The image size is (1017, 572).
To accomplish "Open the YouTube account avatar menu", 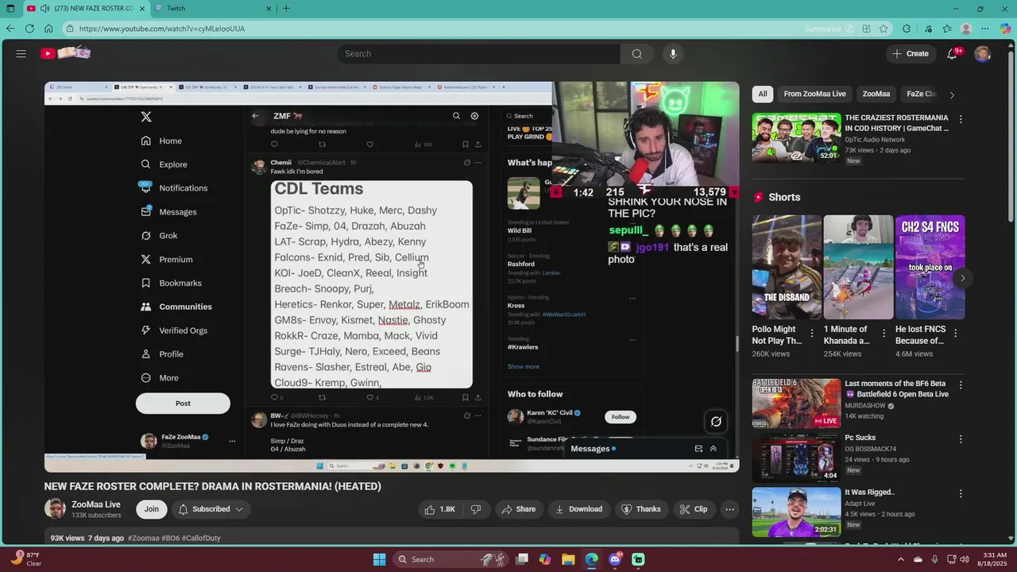I will pyautogui.click(x=983, y=53).
